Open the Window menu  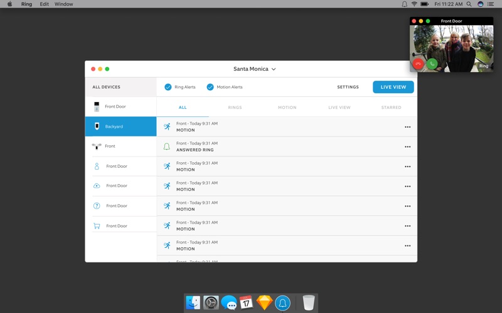[x=64, y=4]
